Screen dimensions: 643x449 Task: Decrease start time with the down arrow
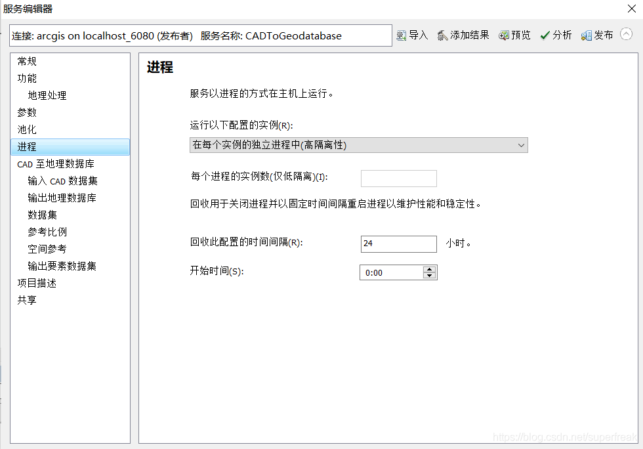429,276
